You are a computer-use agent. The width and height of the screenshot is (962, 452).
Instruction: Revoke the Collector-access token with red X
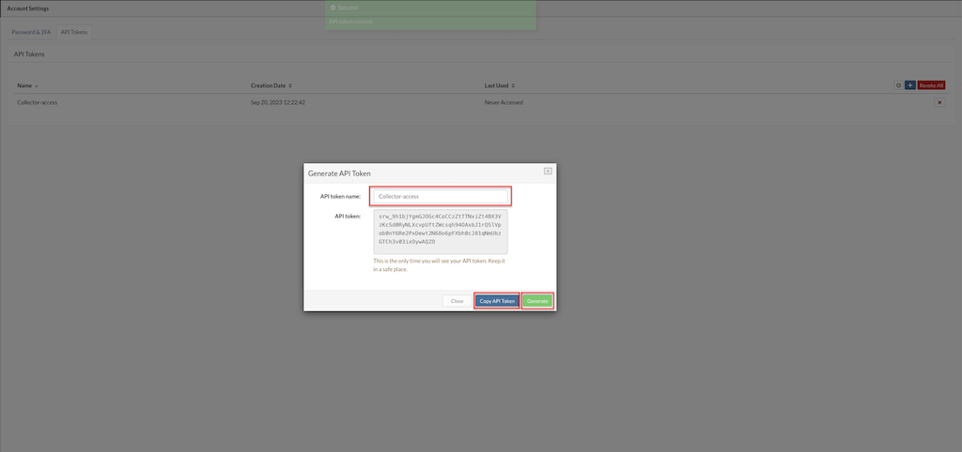point(939,102)
